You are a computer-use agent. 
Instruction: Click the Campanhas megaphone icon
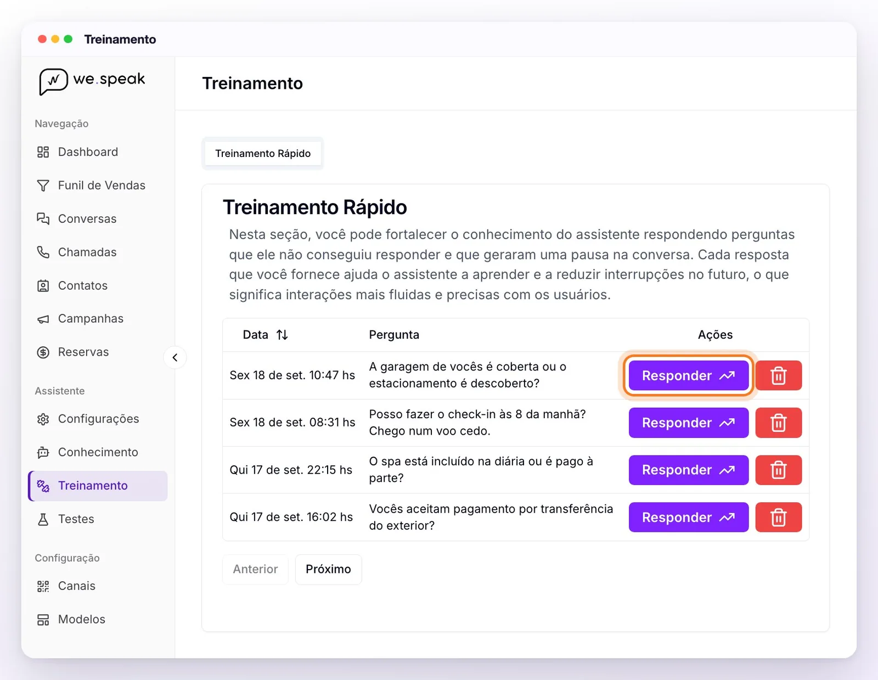pos(43,319)
